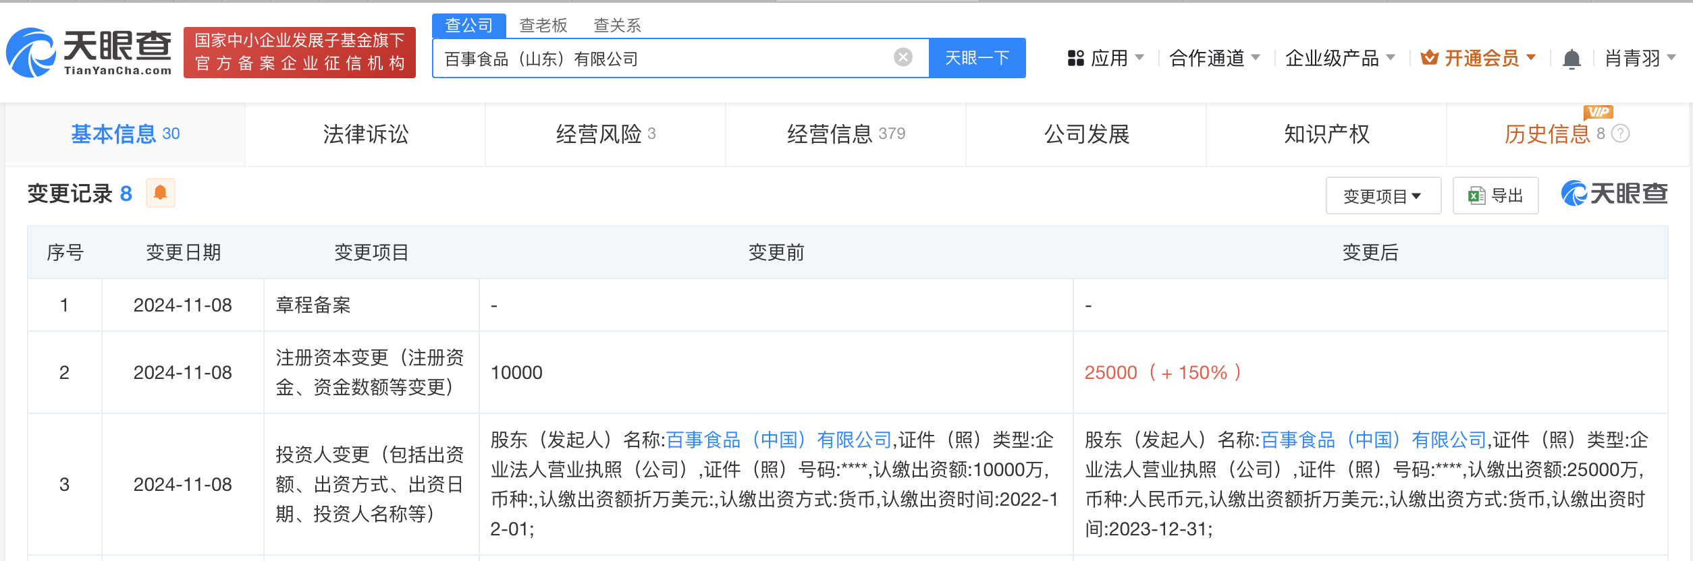Click the 导出 export button
Screen dimensions: 1693x561
(x=1496, y=196)
